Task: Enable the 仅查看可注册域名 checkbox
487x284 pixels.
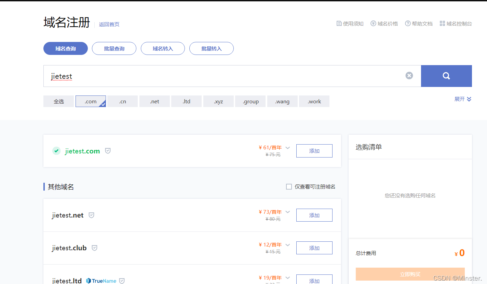Action: tap(289, 186)
